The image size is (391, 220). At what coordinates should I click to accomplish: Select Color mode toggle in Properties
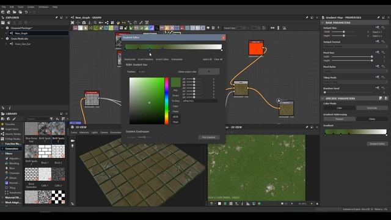click(x=340, y=108)
